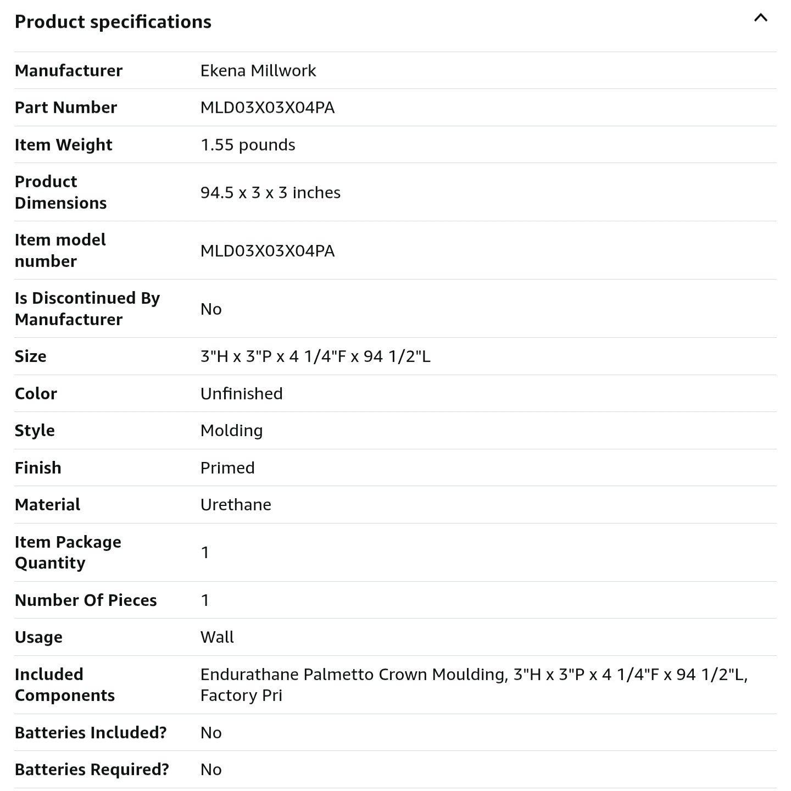Click the Size row label
The image size is (791, 791).
pos(31,356)
